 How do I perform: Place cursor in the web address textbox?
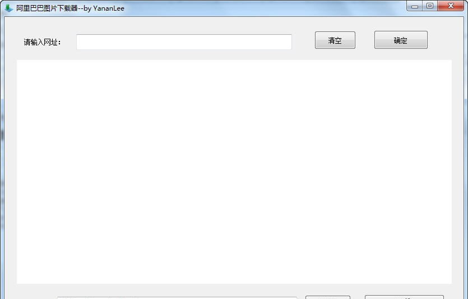pyautogui.click(x=184, y=42)
